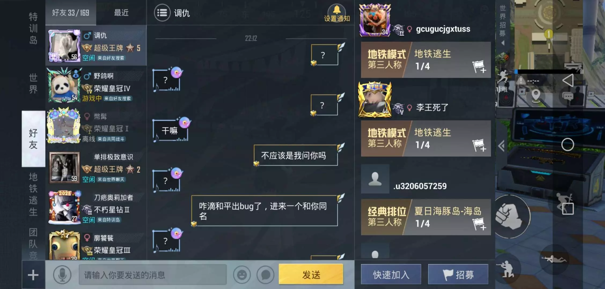Image resolution: width=605 pixels, height=289 pixels.
Task: Open the quick chat bubble icon
Action: pyautogui.click(x=265, y=275)
